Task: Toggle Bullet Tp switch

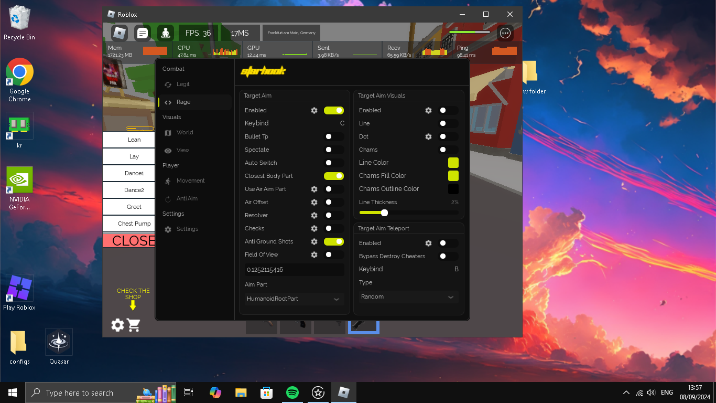Action: [334, 136]
